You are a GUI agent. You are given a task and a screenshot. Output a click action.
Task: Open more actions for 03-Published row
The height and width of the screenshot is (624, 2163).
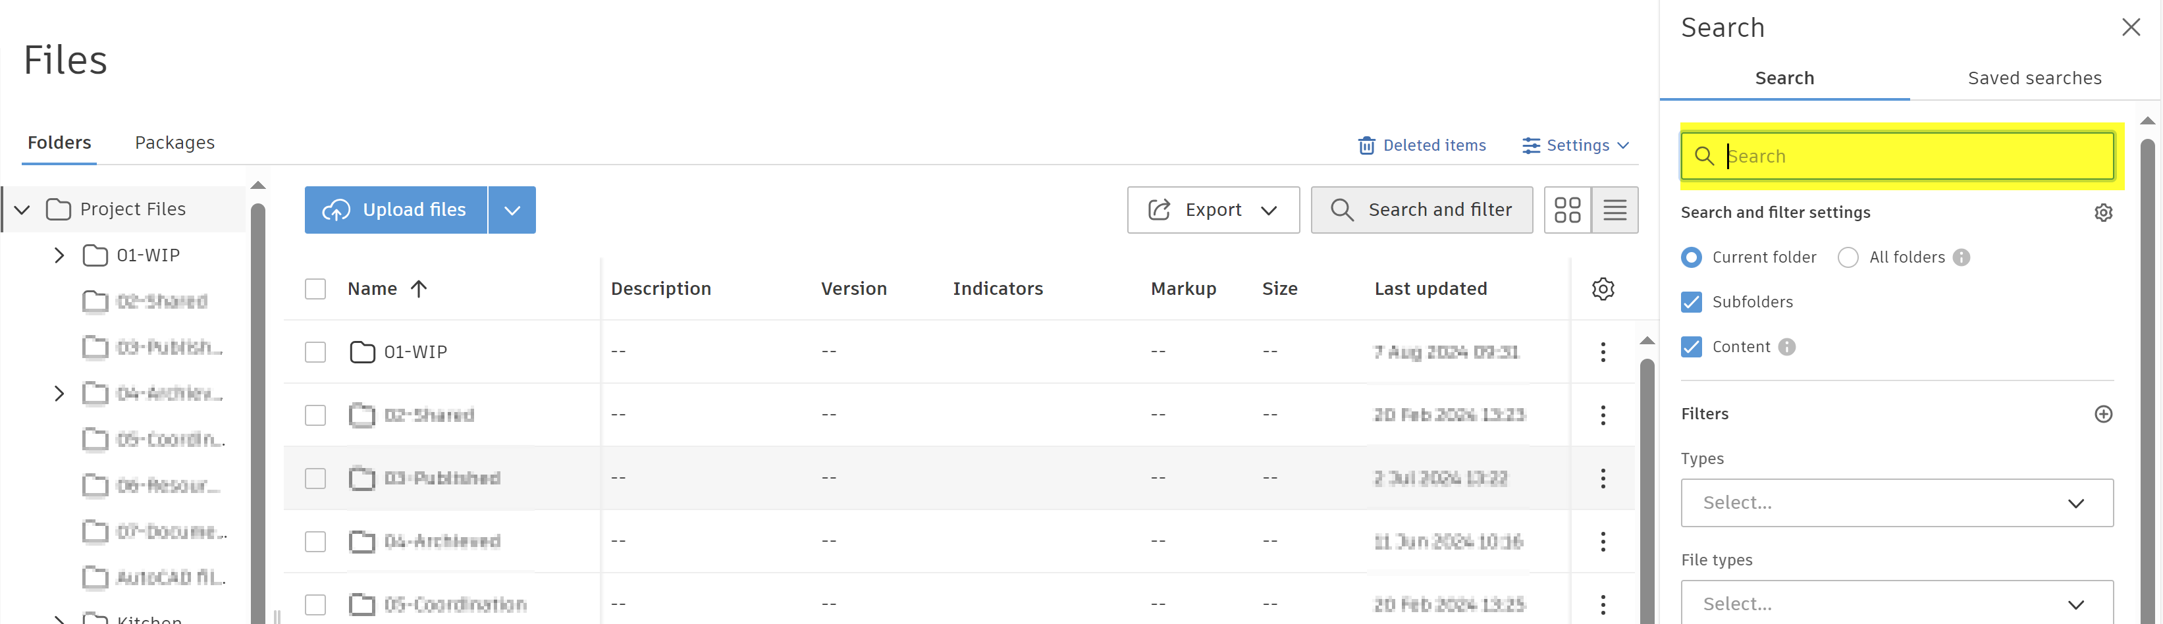1603,478
